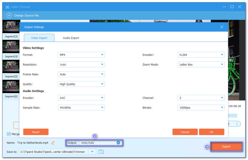Switch to the Audio Export tab
The image size is (248, 160).
pyautogui.click(x=71, y=38)
